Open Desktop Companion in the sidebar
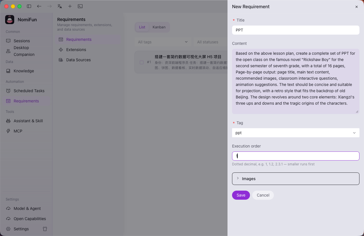The image size is (364, 236). pyautogui.click(x=26, y=51)
